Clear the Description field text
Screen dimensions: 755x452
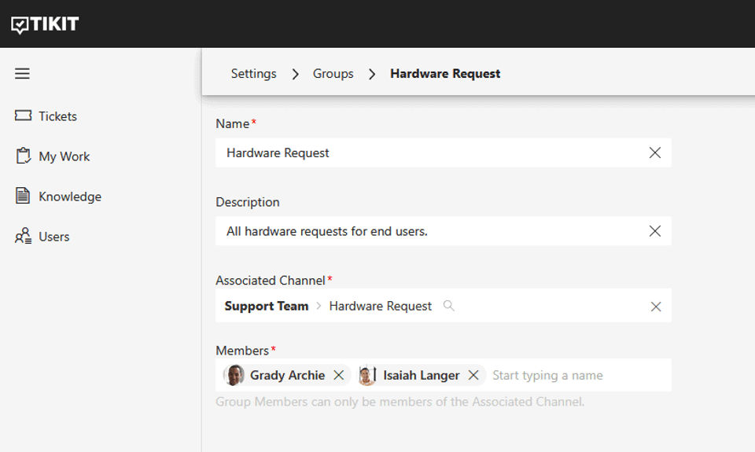[654, 231]
